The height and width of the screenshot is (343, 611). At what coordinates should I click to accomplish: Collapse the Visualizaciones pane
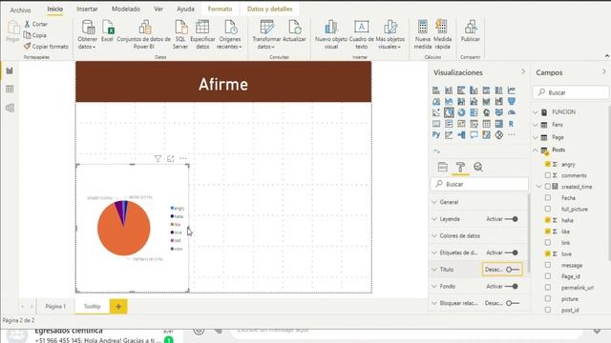523,72
